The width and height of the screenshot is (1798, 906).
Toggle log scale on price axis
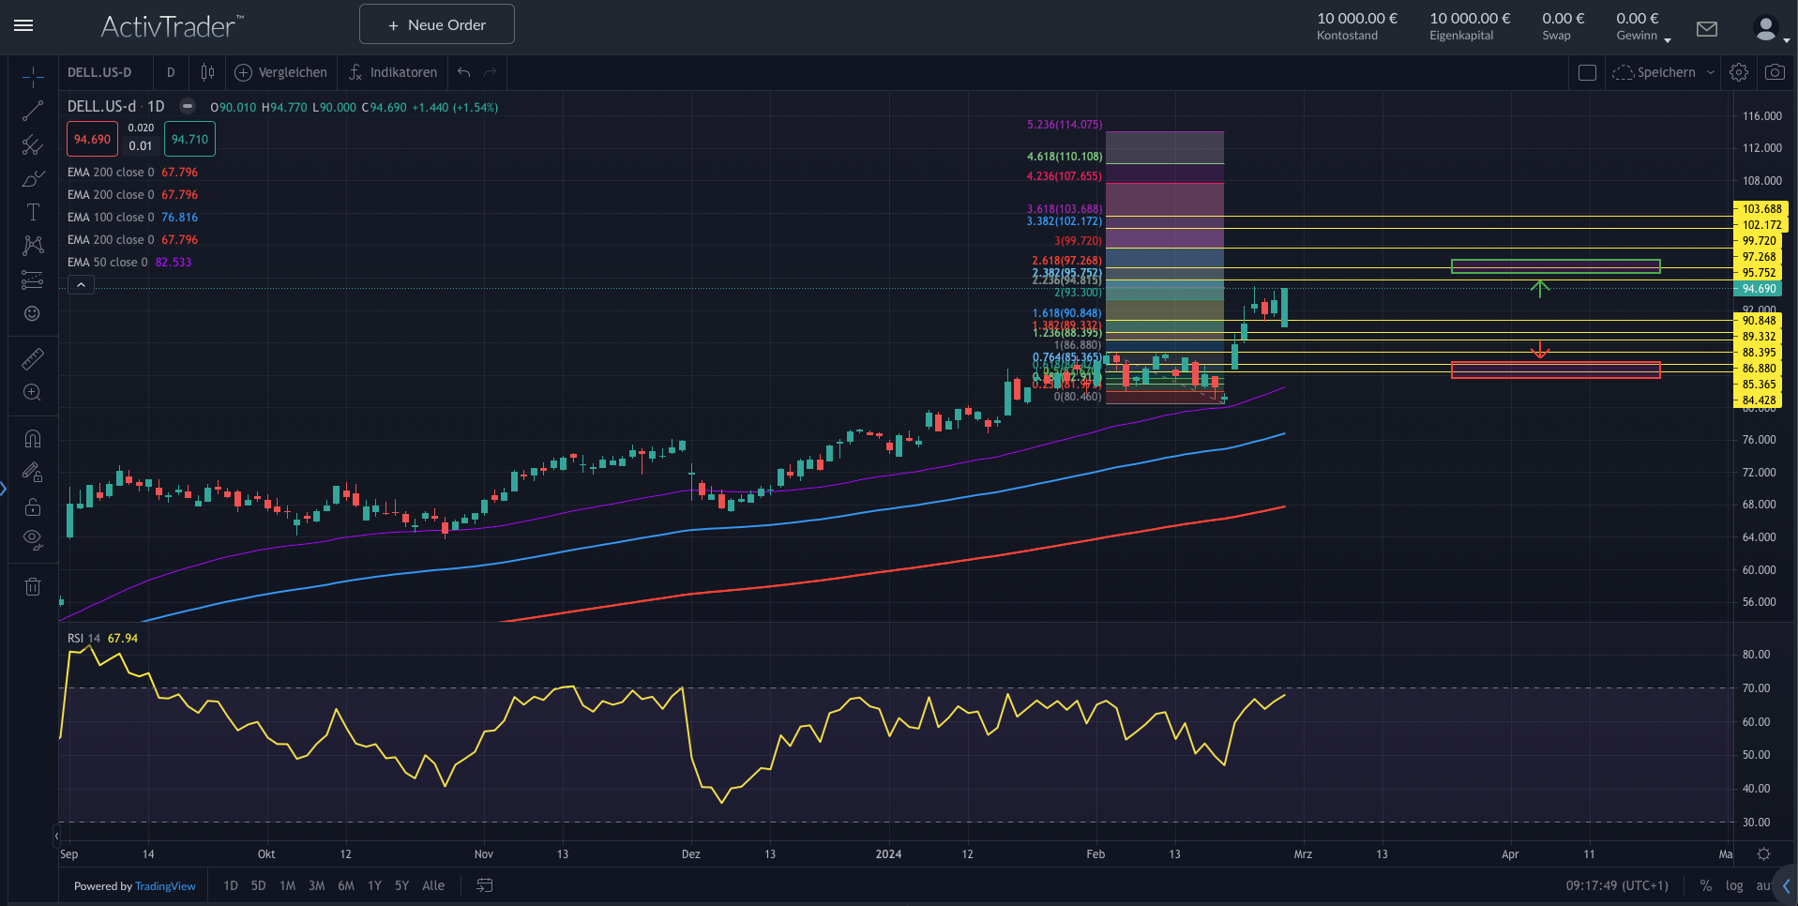tap(1734, 885)
